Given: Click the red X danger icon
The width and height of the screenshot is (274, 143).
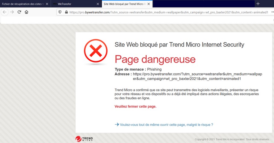Looking at the screenshot, I should click(x=96, y=51).
